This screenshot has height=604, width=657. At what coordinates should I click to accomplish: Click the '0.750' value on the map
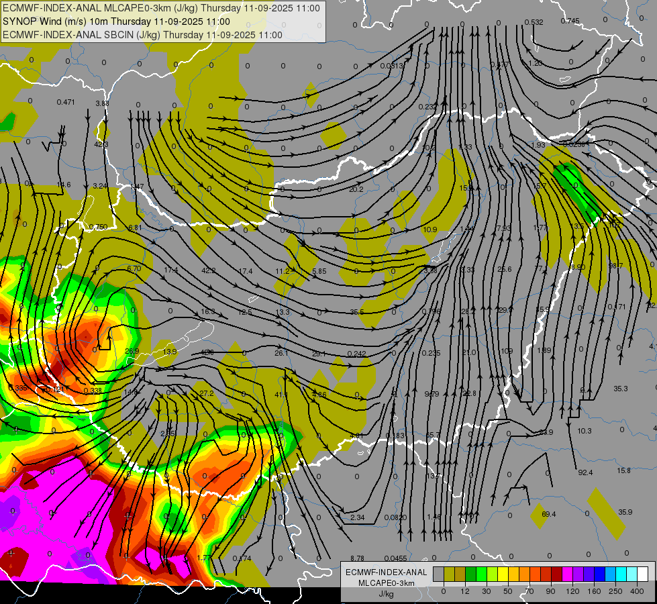[x=99, y=227]
